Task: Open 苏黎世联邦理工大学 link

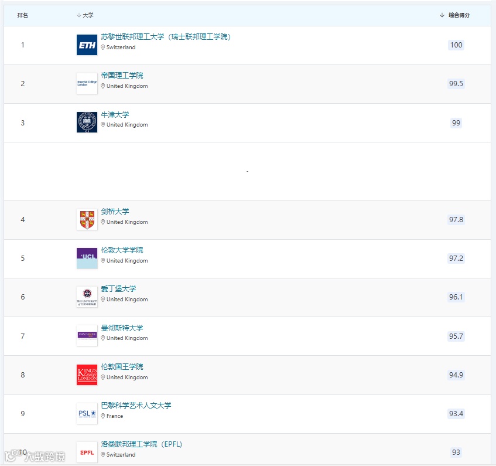Action: click(x=166, y=37)
